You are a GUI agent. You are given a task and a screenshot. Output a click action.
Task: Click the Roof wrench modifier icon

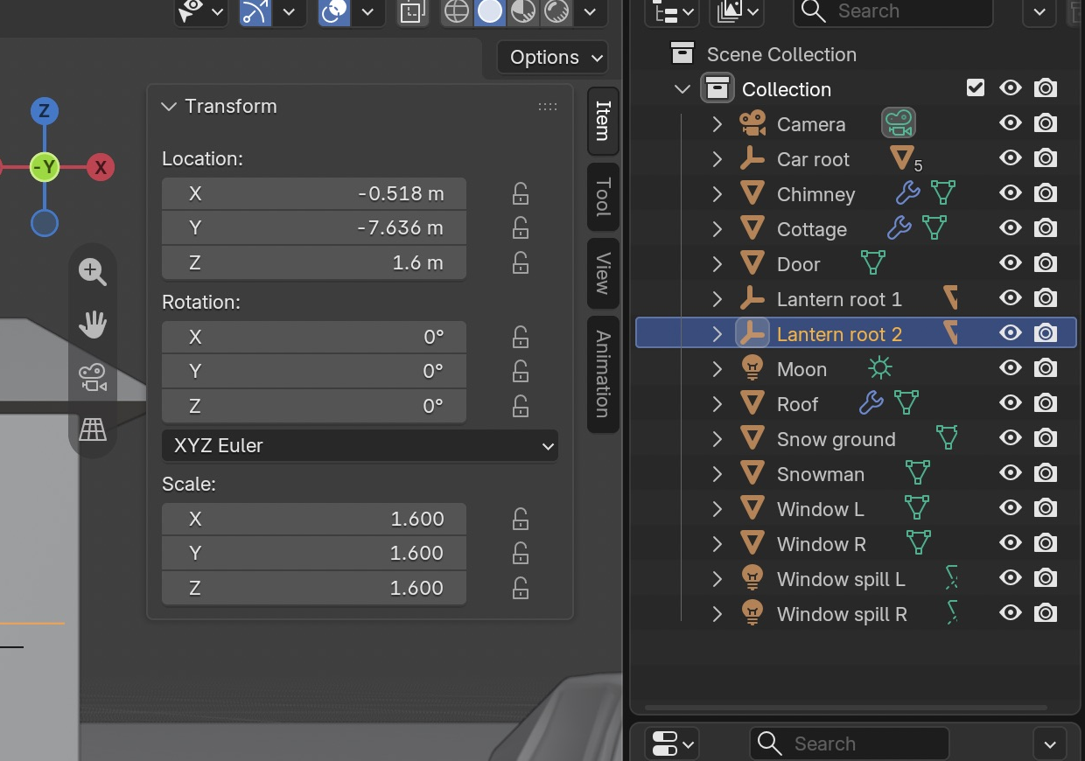pyautogui.click(x=871, y=402)
